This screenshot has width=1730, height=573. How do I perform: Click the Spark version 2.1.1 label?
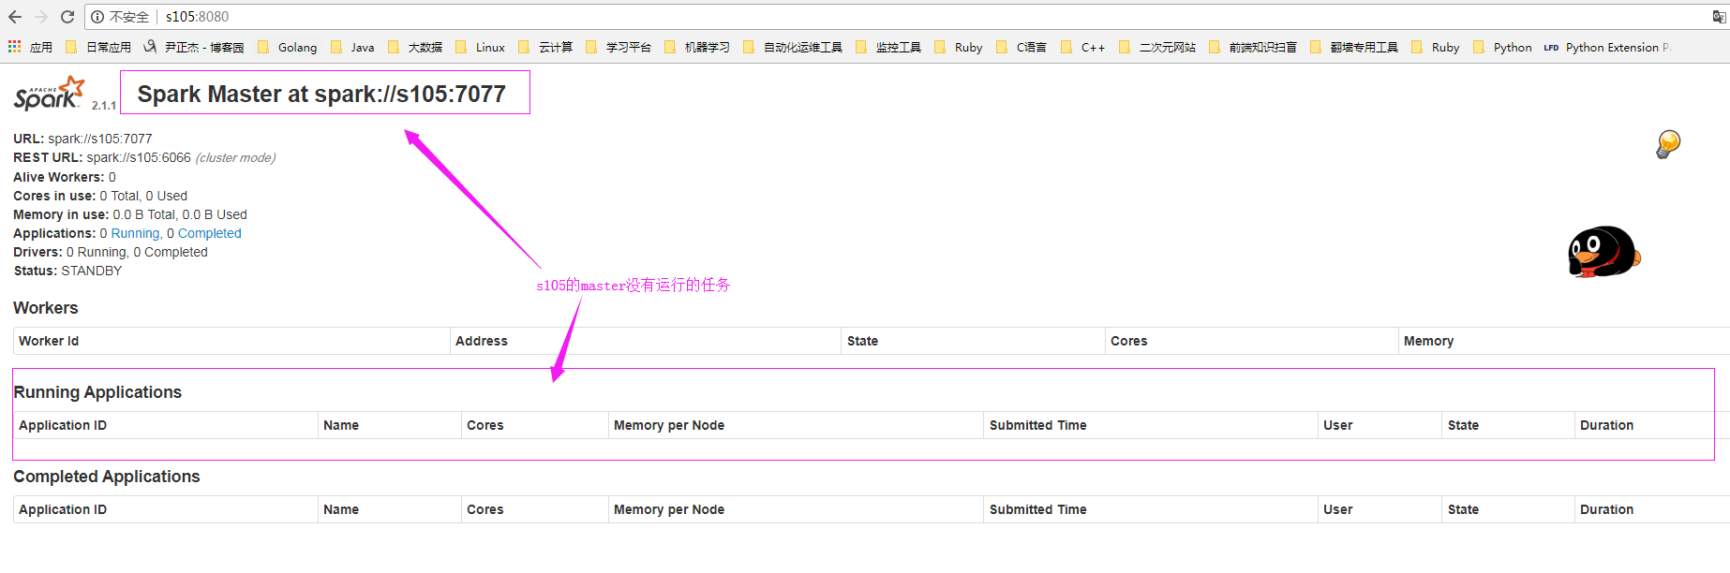pyautogui.click(x=104, y=105)
